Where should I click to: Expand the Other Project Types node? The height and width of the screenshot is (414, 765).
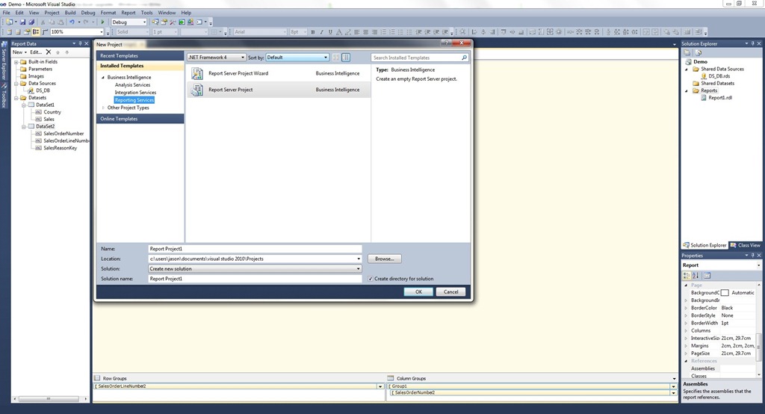[x=103, y=108]
